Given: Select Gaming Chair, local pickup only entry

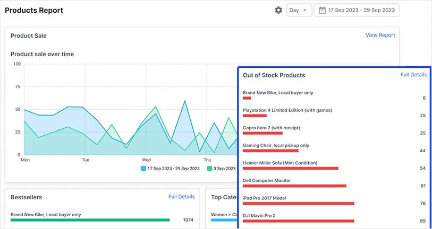Looking at the screenshot, I should point(276,145).
